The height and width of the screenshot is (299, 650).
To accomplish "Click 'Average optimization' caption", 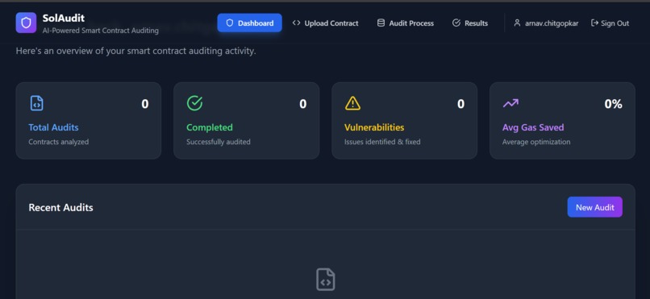I will [536, 142].
